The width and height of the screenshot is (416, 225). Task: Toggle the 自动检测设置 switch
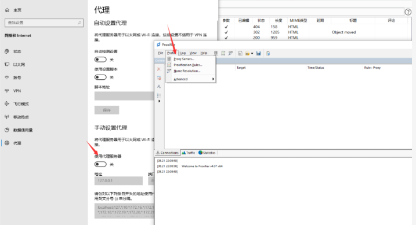(100, 60)
